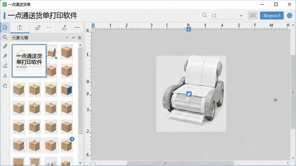Minimize the 一点通送货单 window
This screenshot has height=166, width=296.
point(262,4)
